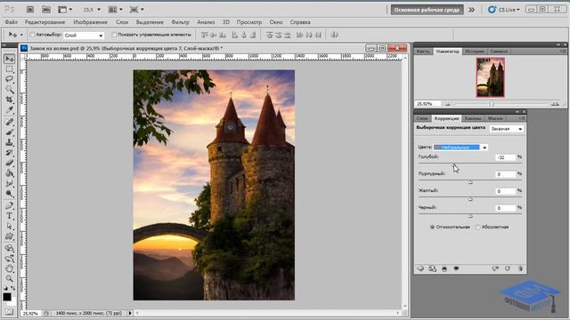Click the Пурпурный slider handle
The height and width of the screenshot is (320, 570).
coord(470,182)
